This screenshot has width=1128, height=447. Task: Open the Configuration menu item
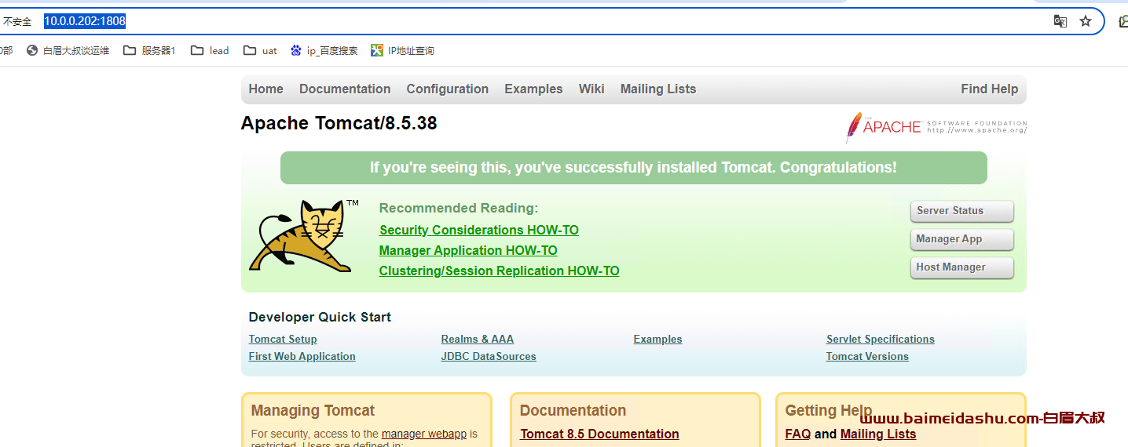(x=447, y=89)
